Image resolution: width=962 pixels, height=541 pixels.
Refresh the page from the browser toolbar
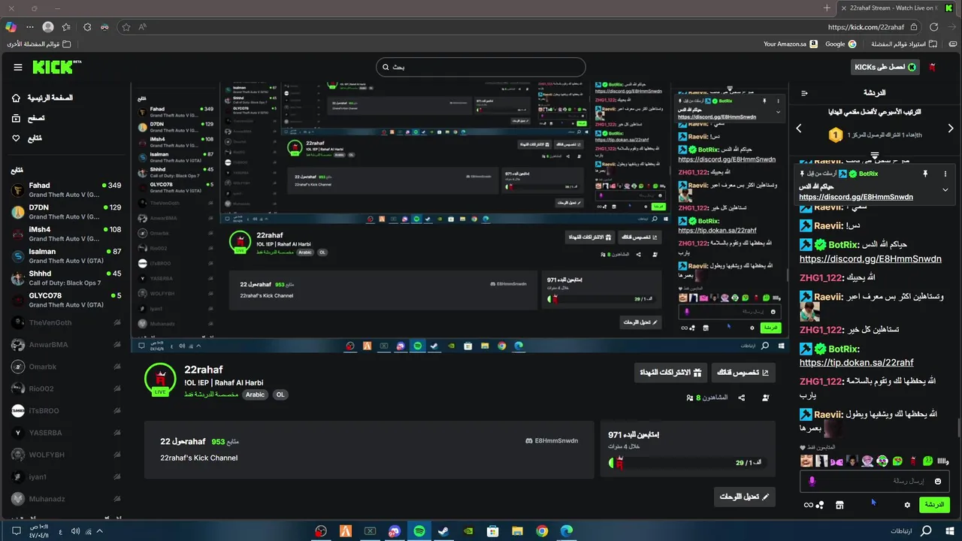pyautogui.click(x=934, y=26)
